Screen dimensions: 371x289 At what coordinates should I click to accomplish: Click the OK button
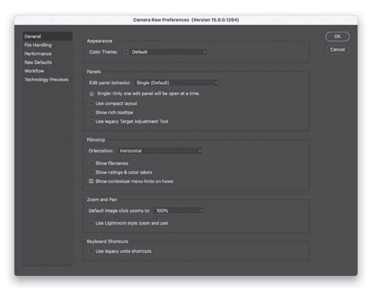pyautogui.click(x=337, y=37)
